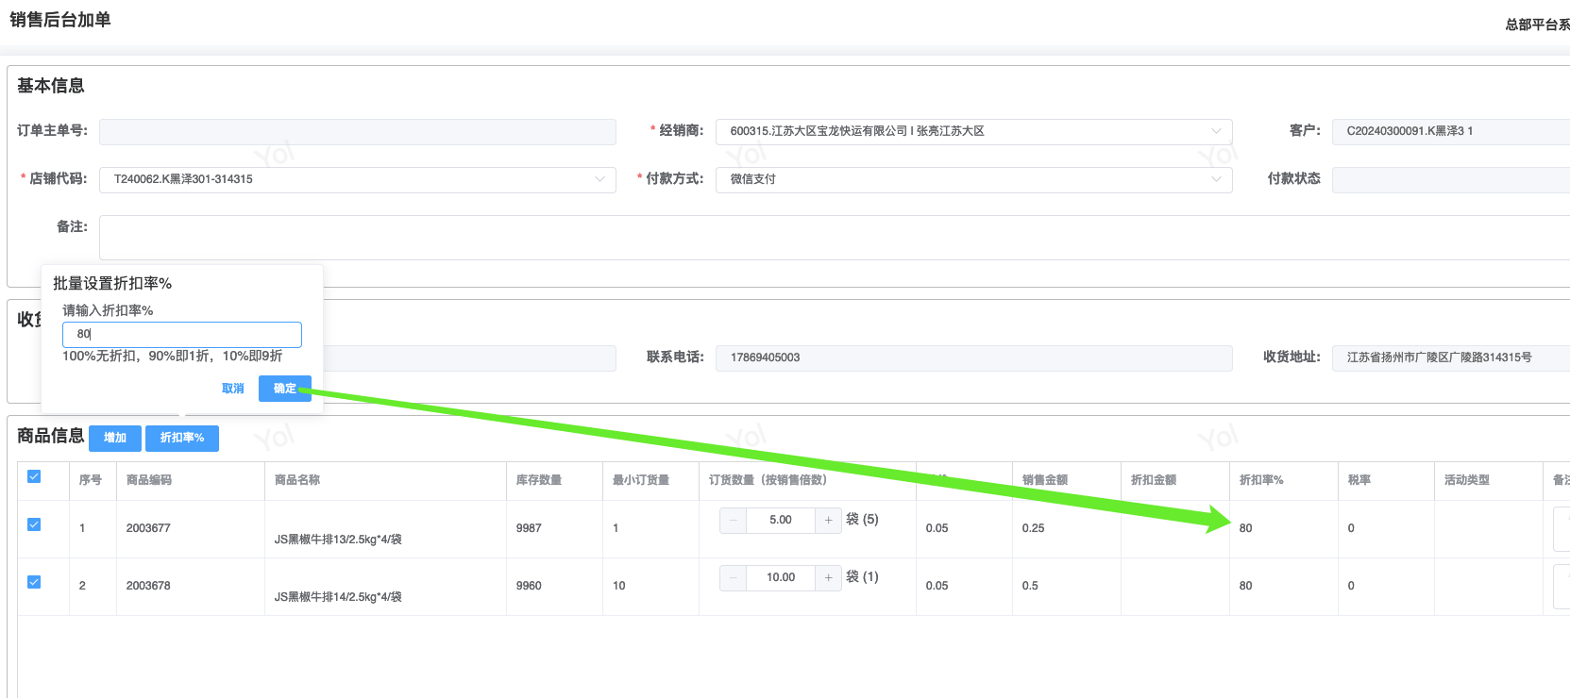Increase quantity for item 2003678
1570x698 pixels.
828,577
